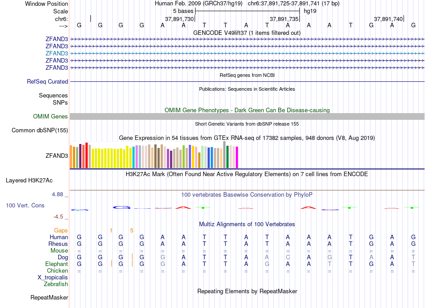Click the 'Gene Expression in 54 tissues from GTEx' title
Screen dimensions: 425x308
point(247,138)
